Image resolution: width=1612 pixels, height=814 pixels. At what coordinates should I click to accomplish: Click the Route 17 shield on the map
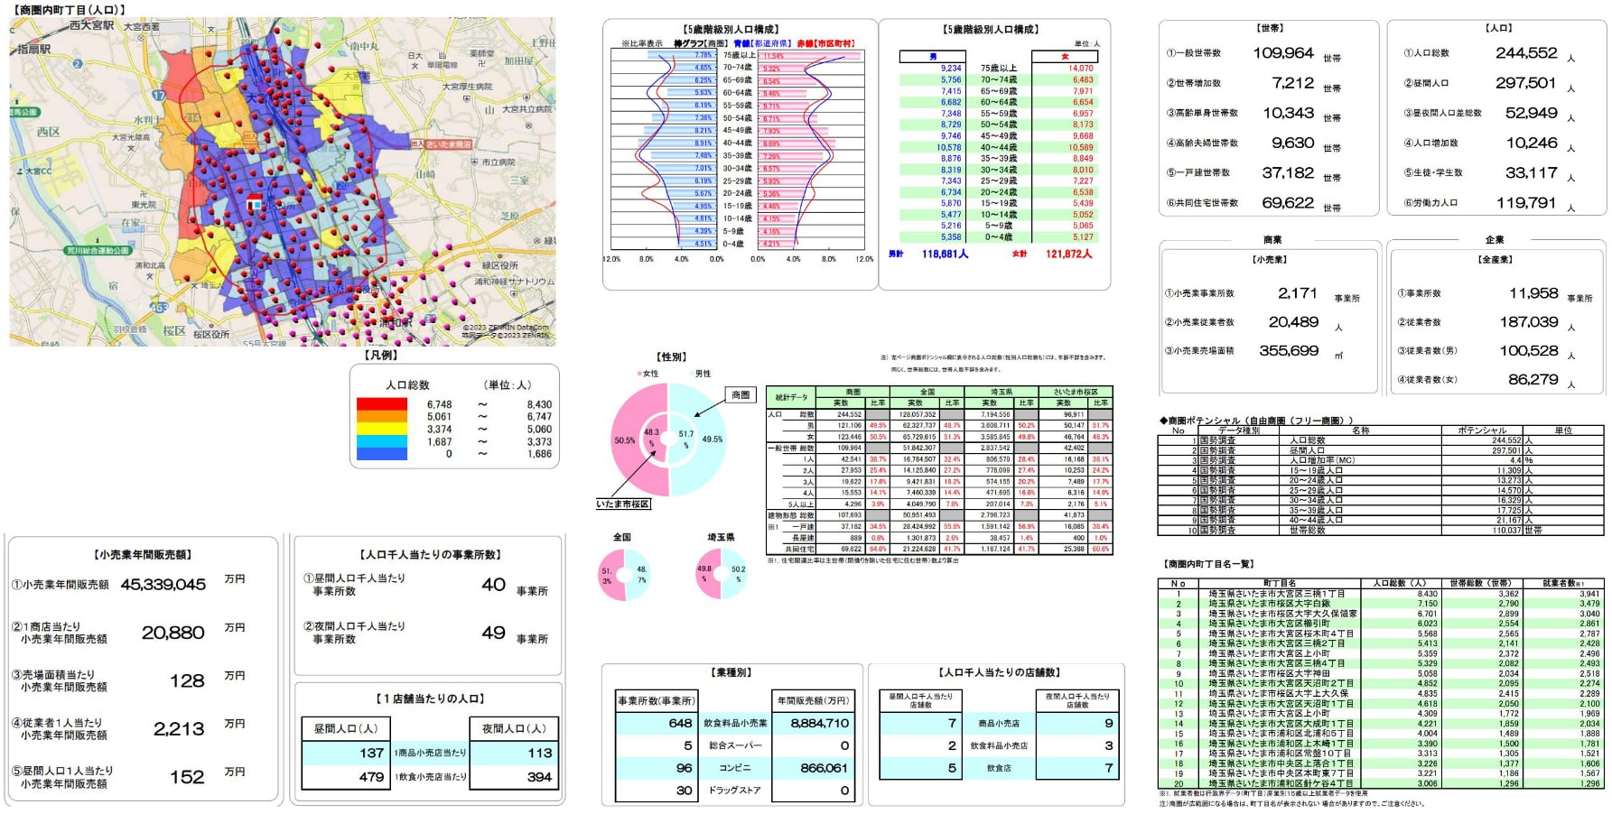(x=159, y=95)
